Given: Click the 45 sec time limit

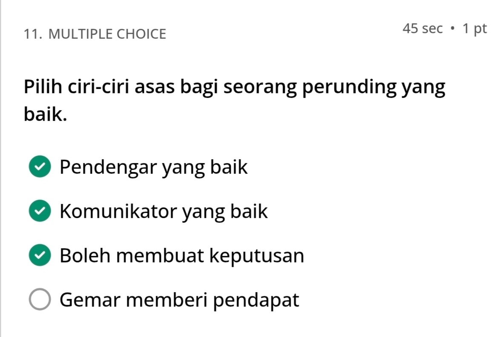Looking at the screenshot, I should point(422,29).
